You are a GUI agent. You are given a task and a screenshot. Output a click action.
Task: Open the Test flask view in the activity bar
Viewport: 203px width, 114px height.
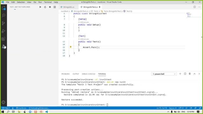pyautogui.click(x=3, y=47)
